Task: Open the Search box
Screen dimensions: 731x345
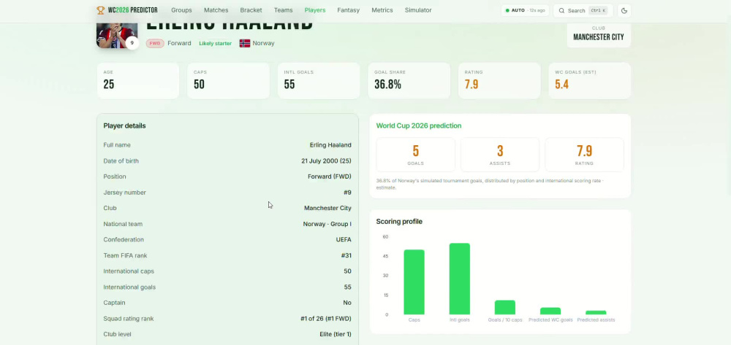Action: [583, 11]
